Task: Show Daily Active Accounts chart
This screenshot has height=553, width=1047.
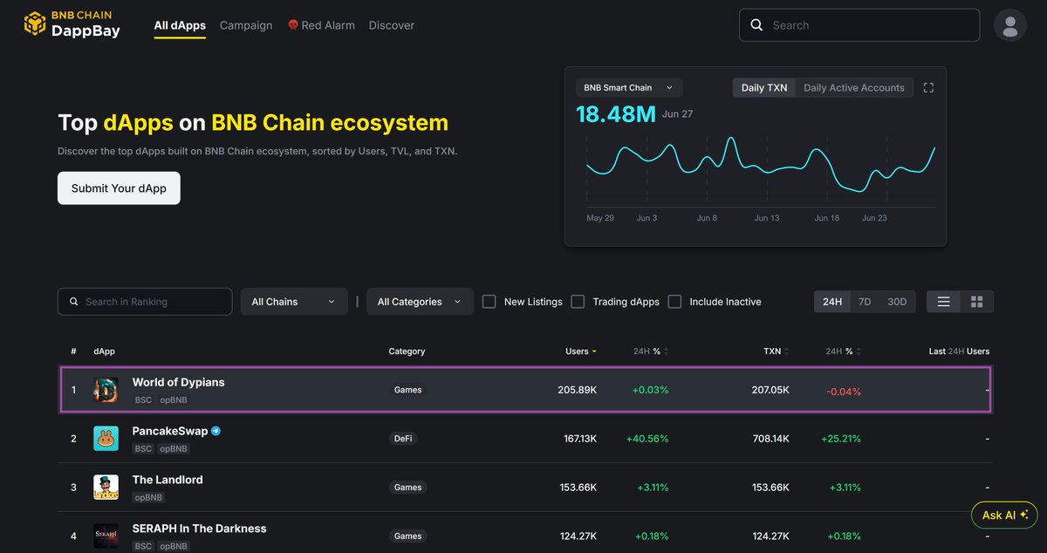Action: [x=854, y=87]
